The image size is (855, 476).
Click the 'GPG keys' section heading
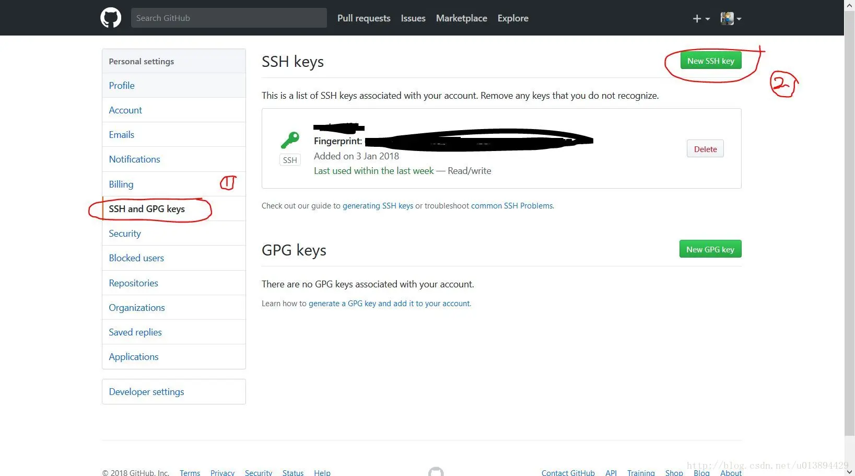coord(294,250)
